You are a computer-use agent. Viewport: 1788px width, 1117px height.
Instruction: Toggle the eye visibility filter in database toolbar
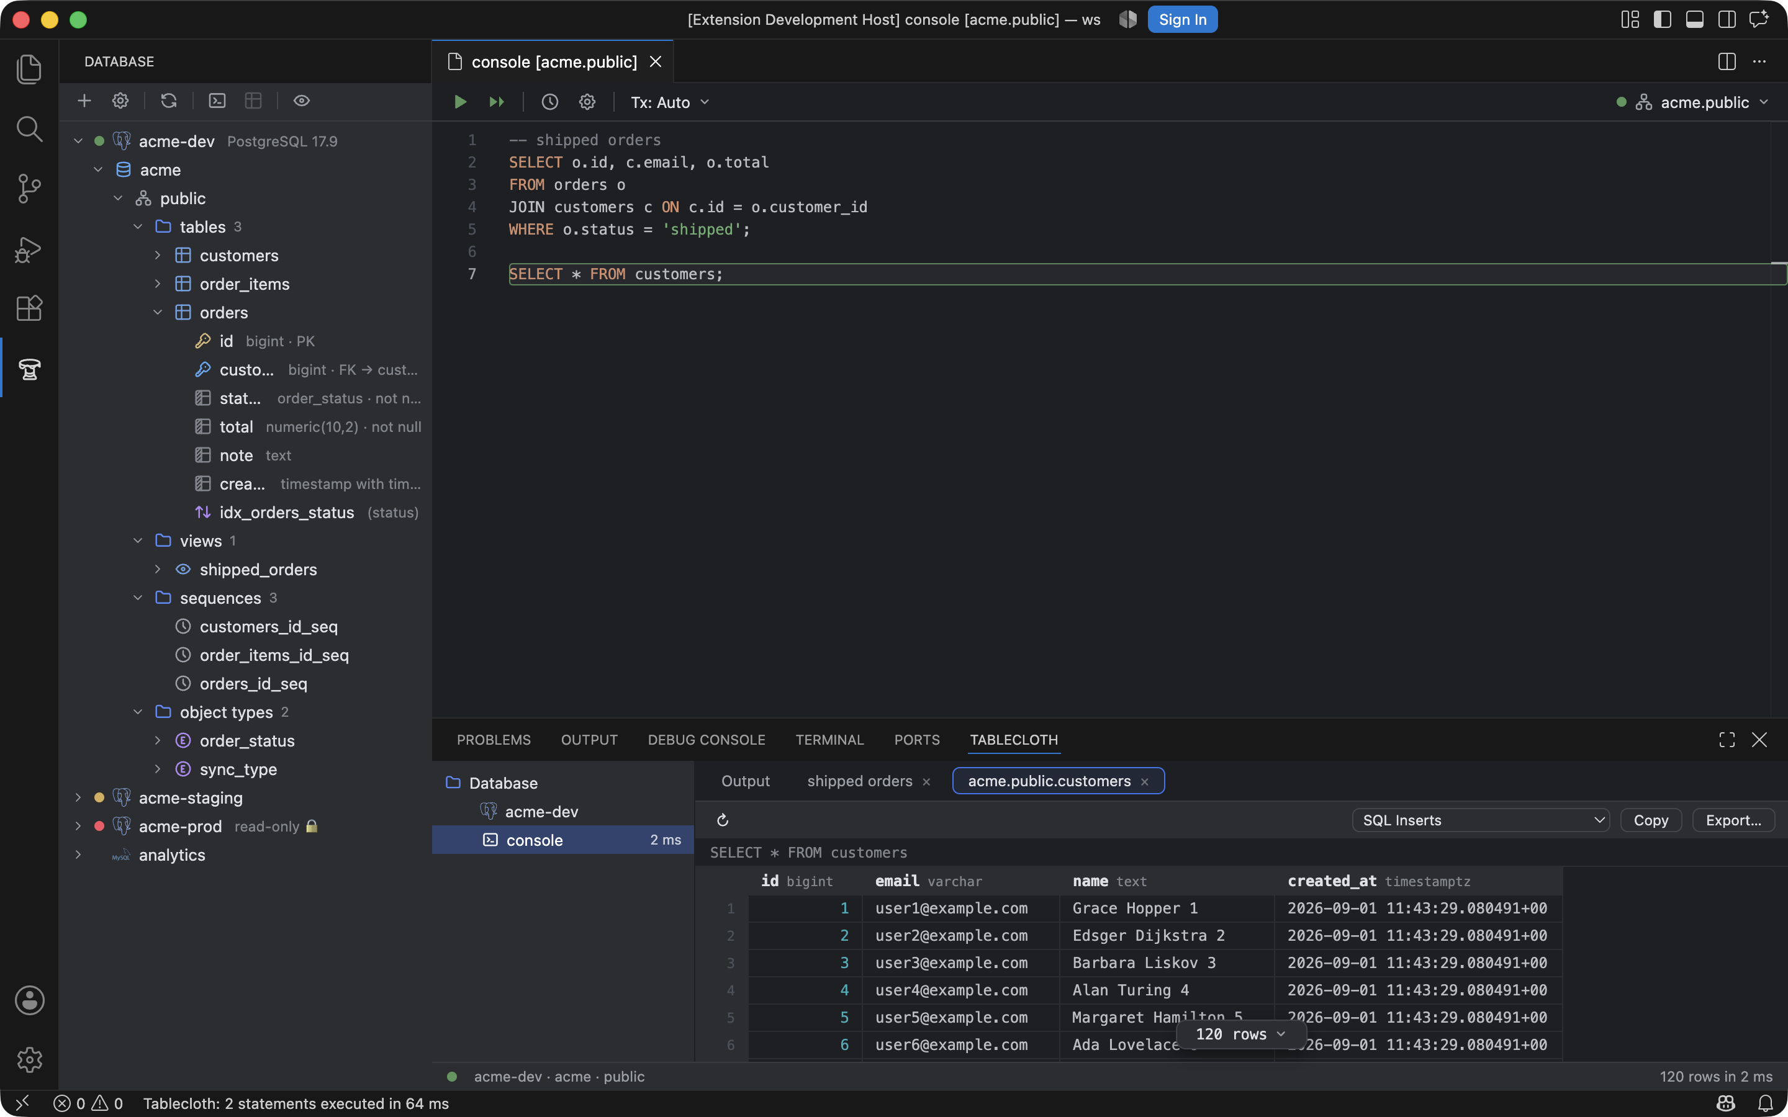tap(302, 101)
